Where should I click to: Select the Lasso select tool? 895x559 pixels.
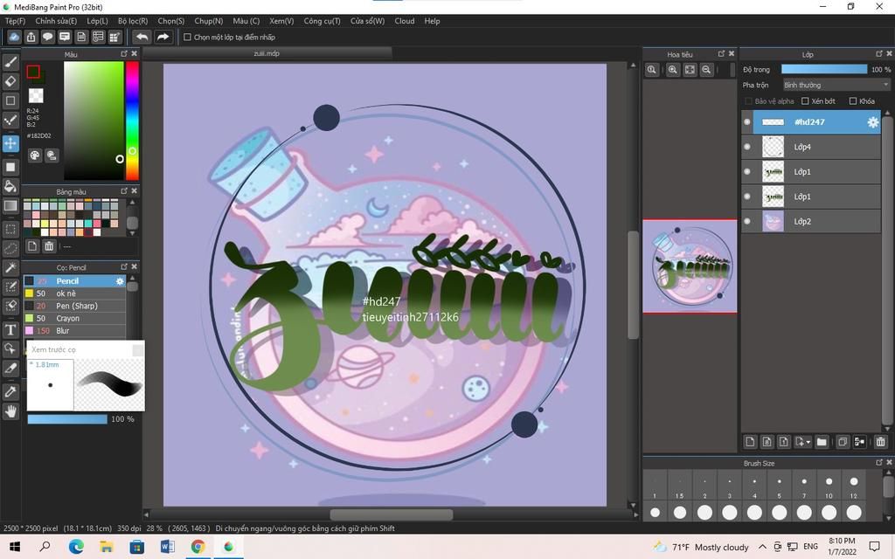coord(10,249)
